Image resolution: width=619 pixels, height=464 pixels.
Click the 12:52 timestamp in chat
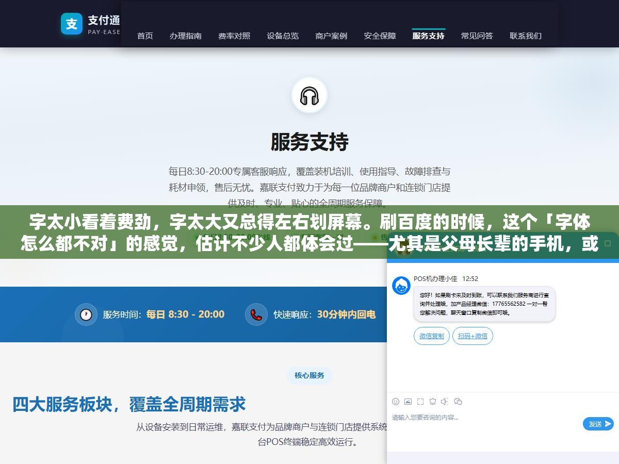(470, 279)
